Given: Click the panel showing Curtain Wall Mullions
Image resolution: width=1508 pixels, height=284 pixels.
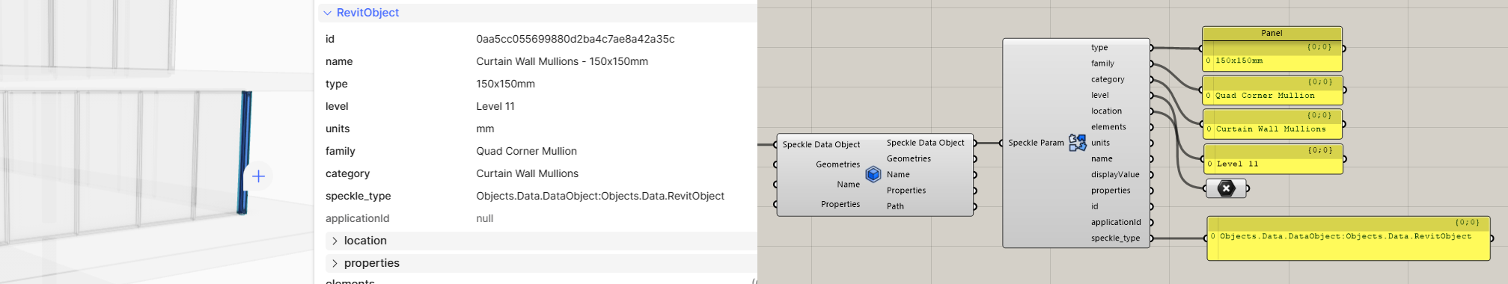Looking at the screenshot, I should (1272, 123).
